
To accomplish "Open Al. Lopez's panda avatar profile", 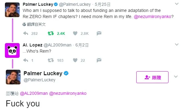I will click(x=12, y=50).
